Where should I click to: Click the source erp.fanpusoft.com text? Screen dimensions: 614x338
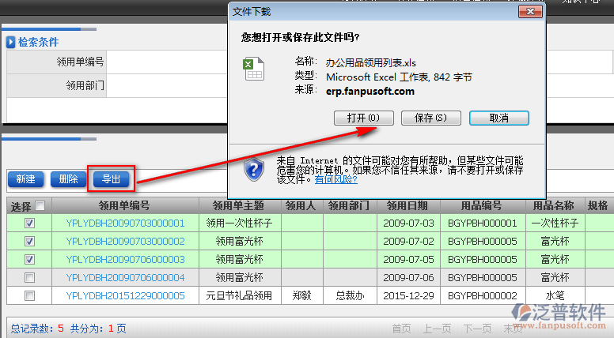click(x=370, y=92)
